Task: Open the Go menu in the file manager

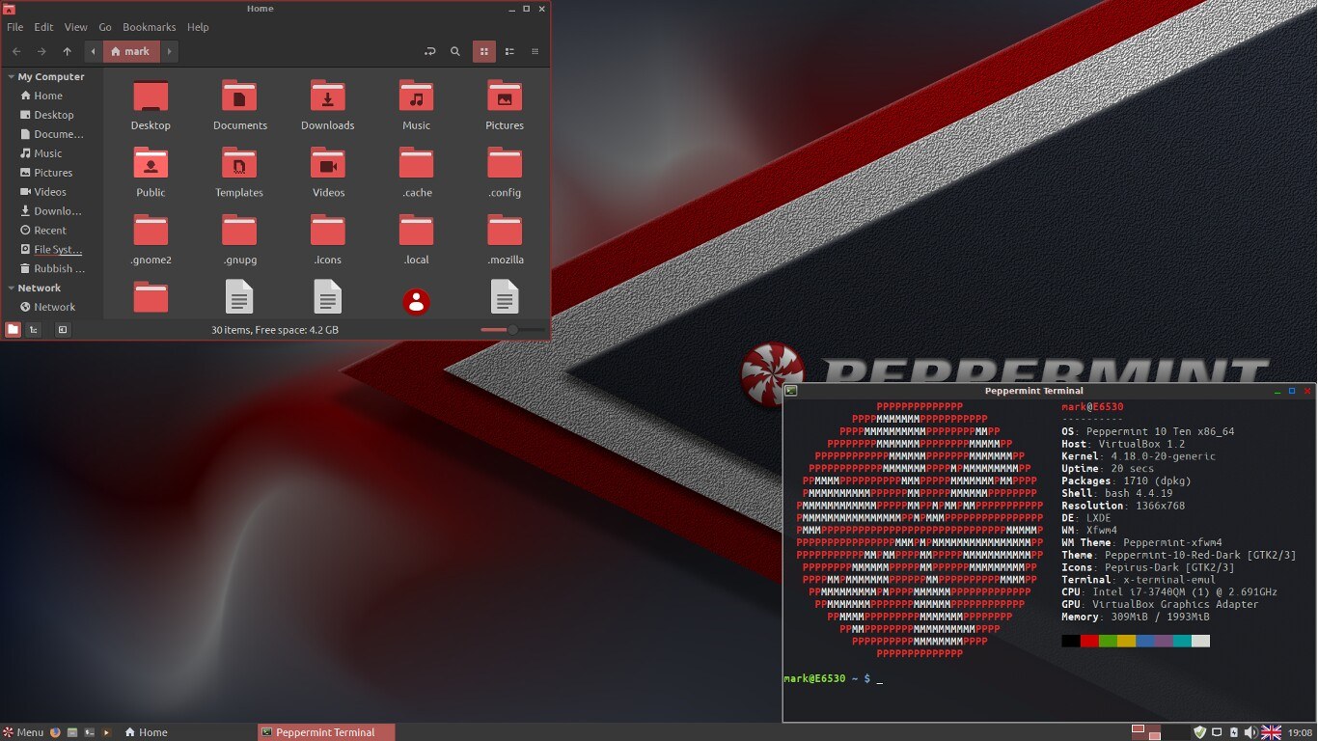Action: pos(104,27)
